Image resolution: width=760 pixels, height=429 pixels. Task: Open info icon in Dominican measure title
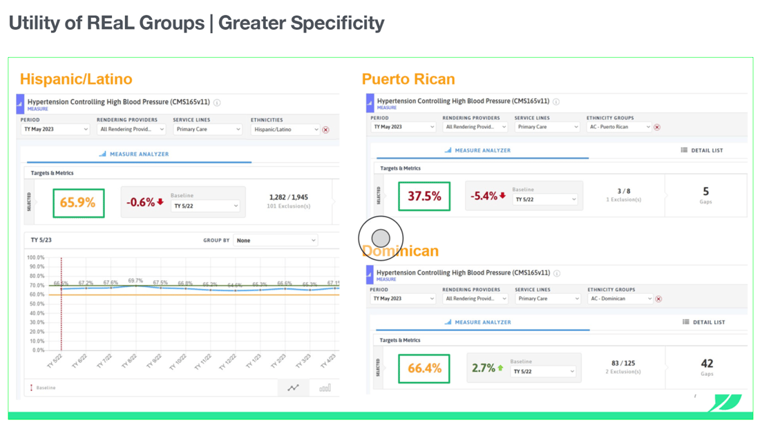coord(557,273)
